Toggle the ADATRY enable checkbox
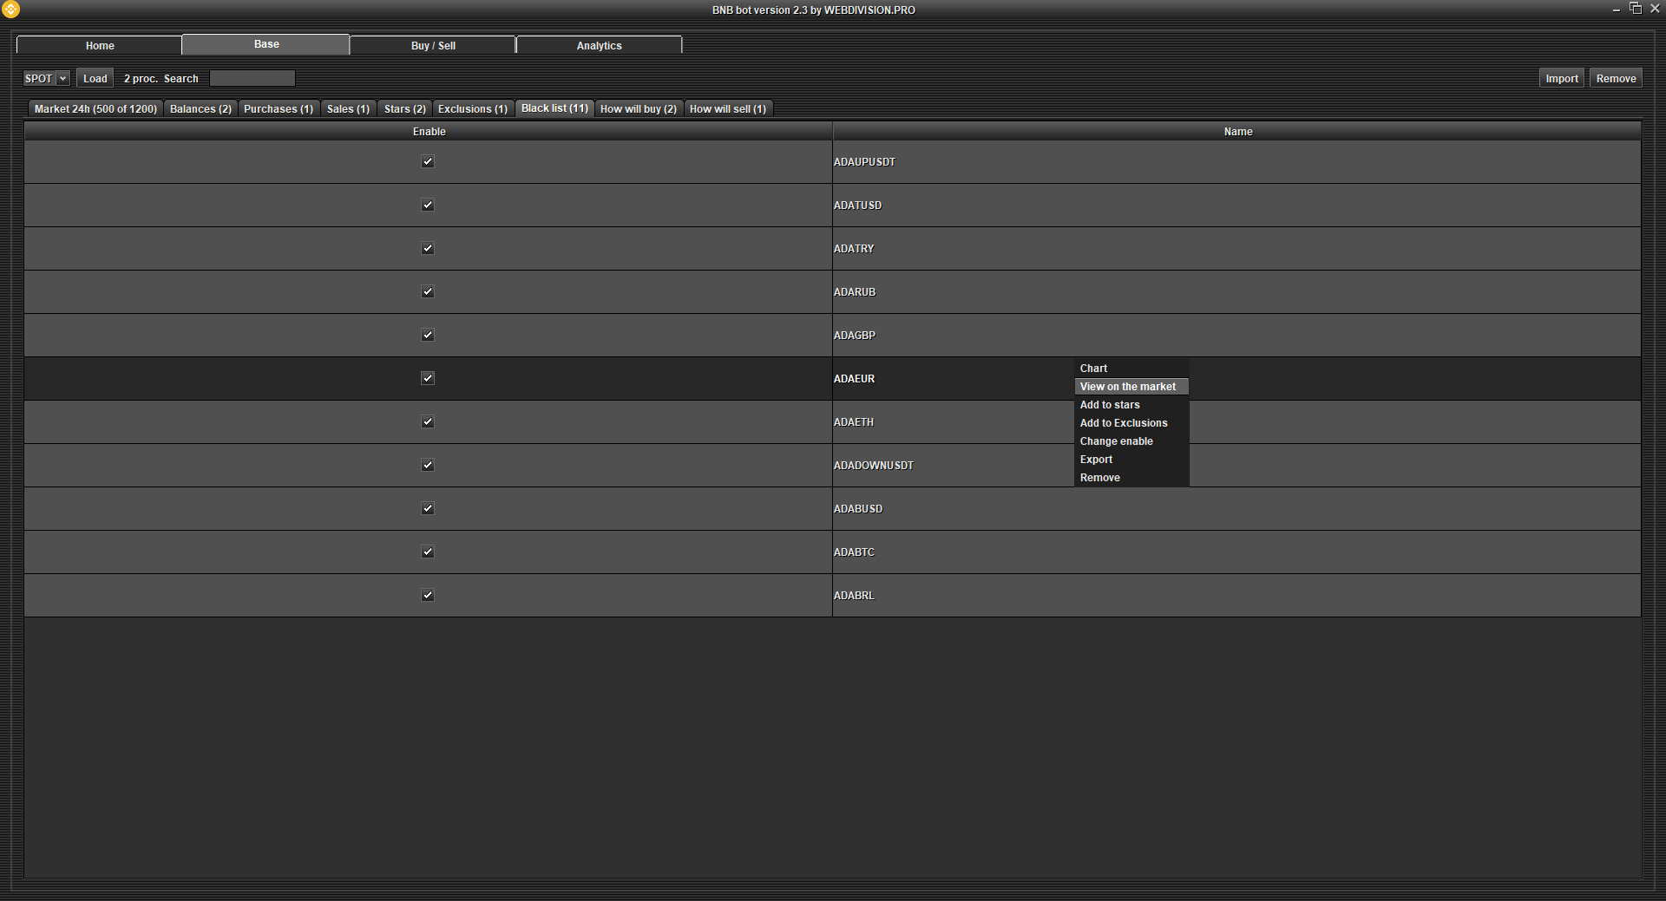Image resolution: width=1666 pixels, height=901 pixels. [427, 248]
